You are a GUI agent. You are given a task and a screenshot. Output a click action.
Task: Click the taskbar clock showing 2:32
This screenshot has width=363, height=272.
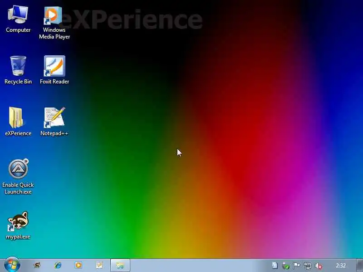pos(341,265)
